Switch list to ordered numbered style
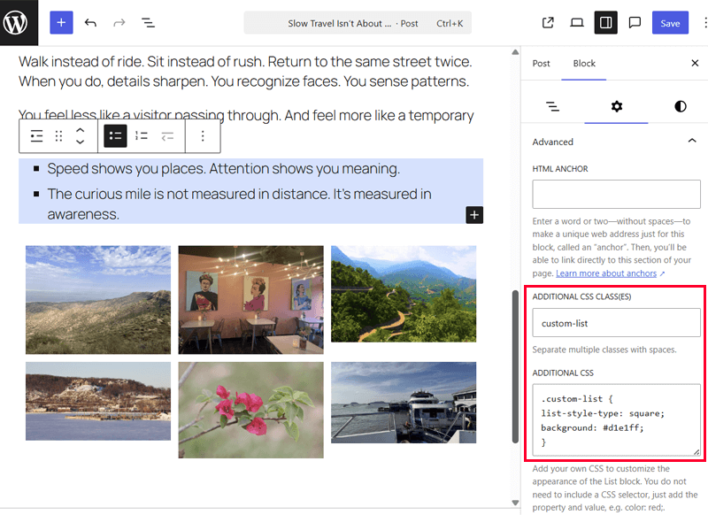Image resolution: width=708 pixels, height=515 pixels. (141, 136)
